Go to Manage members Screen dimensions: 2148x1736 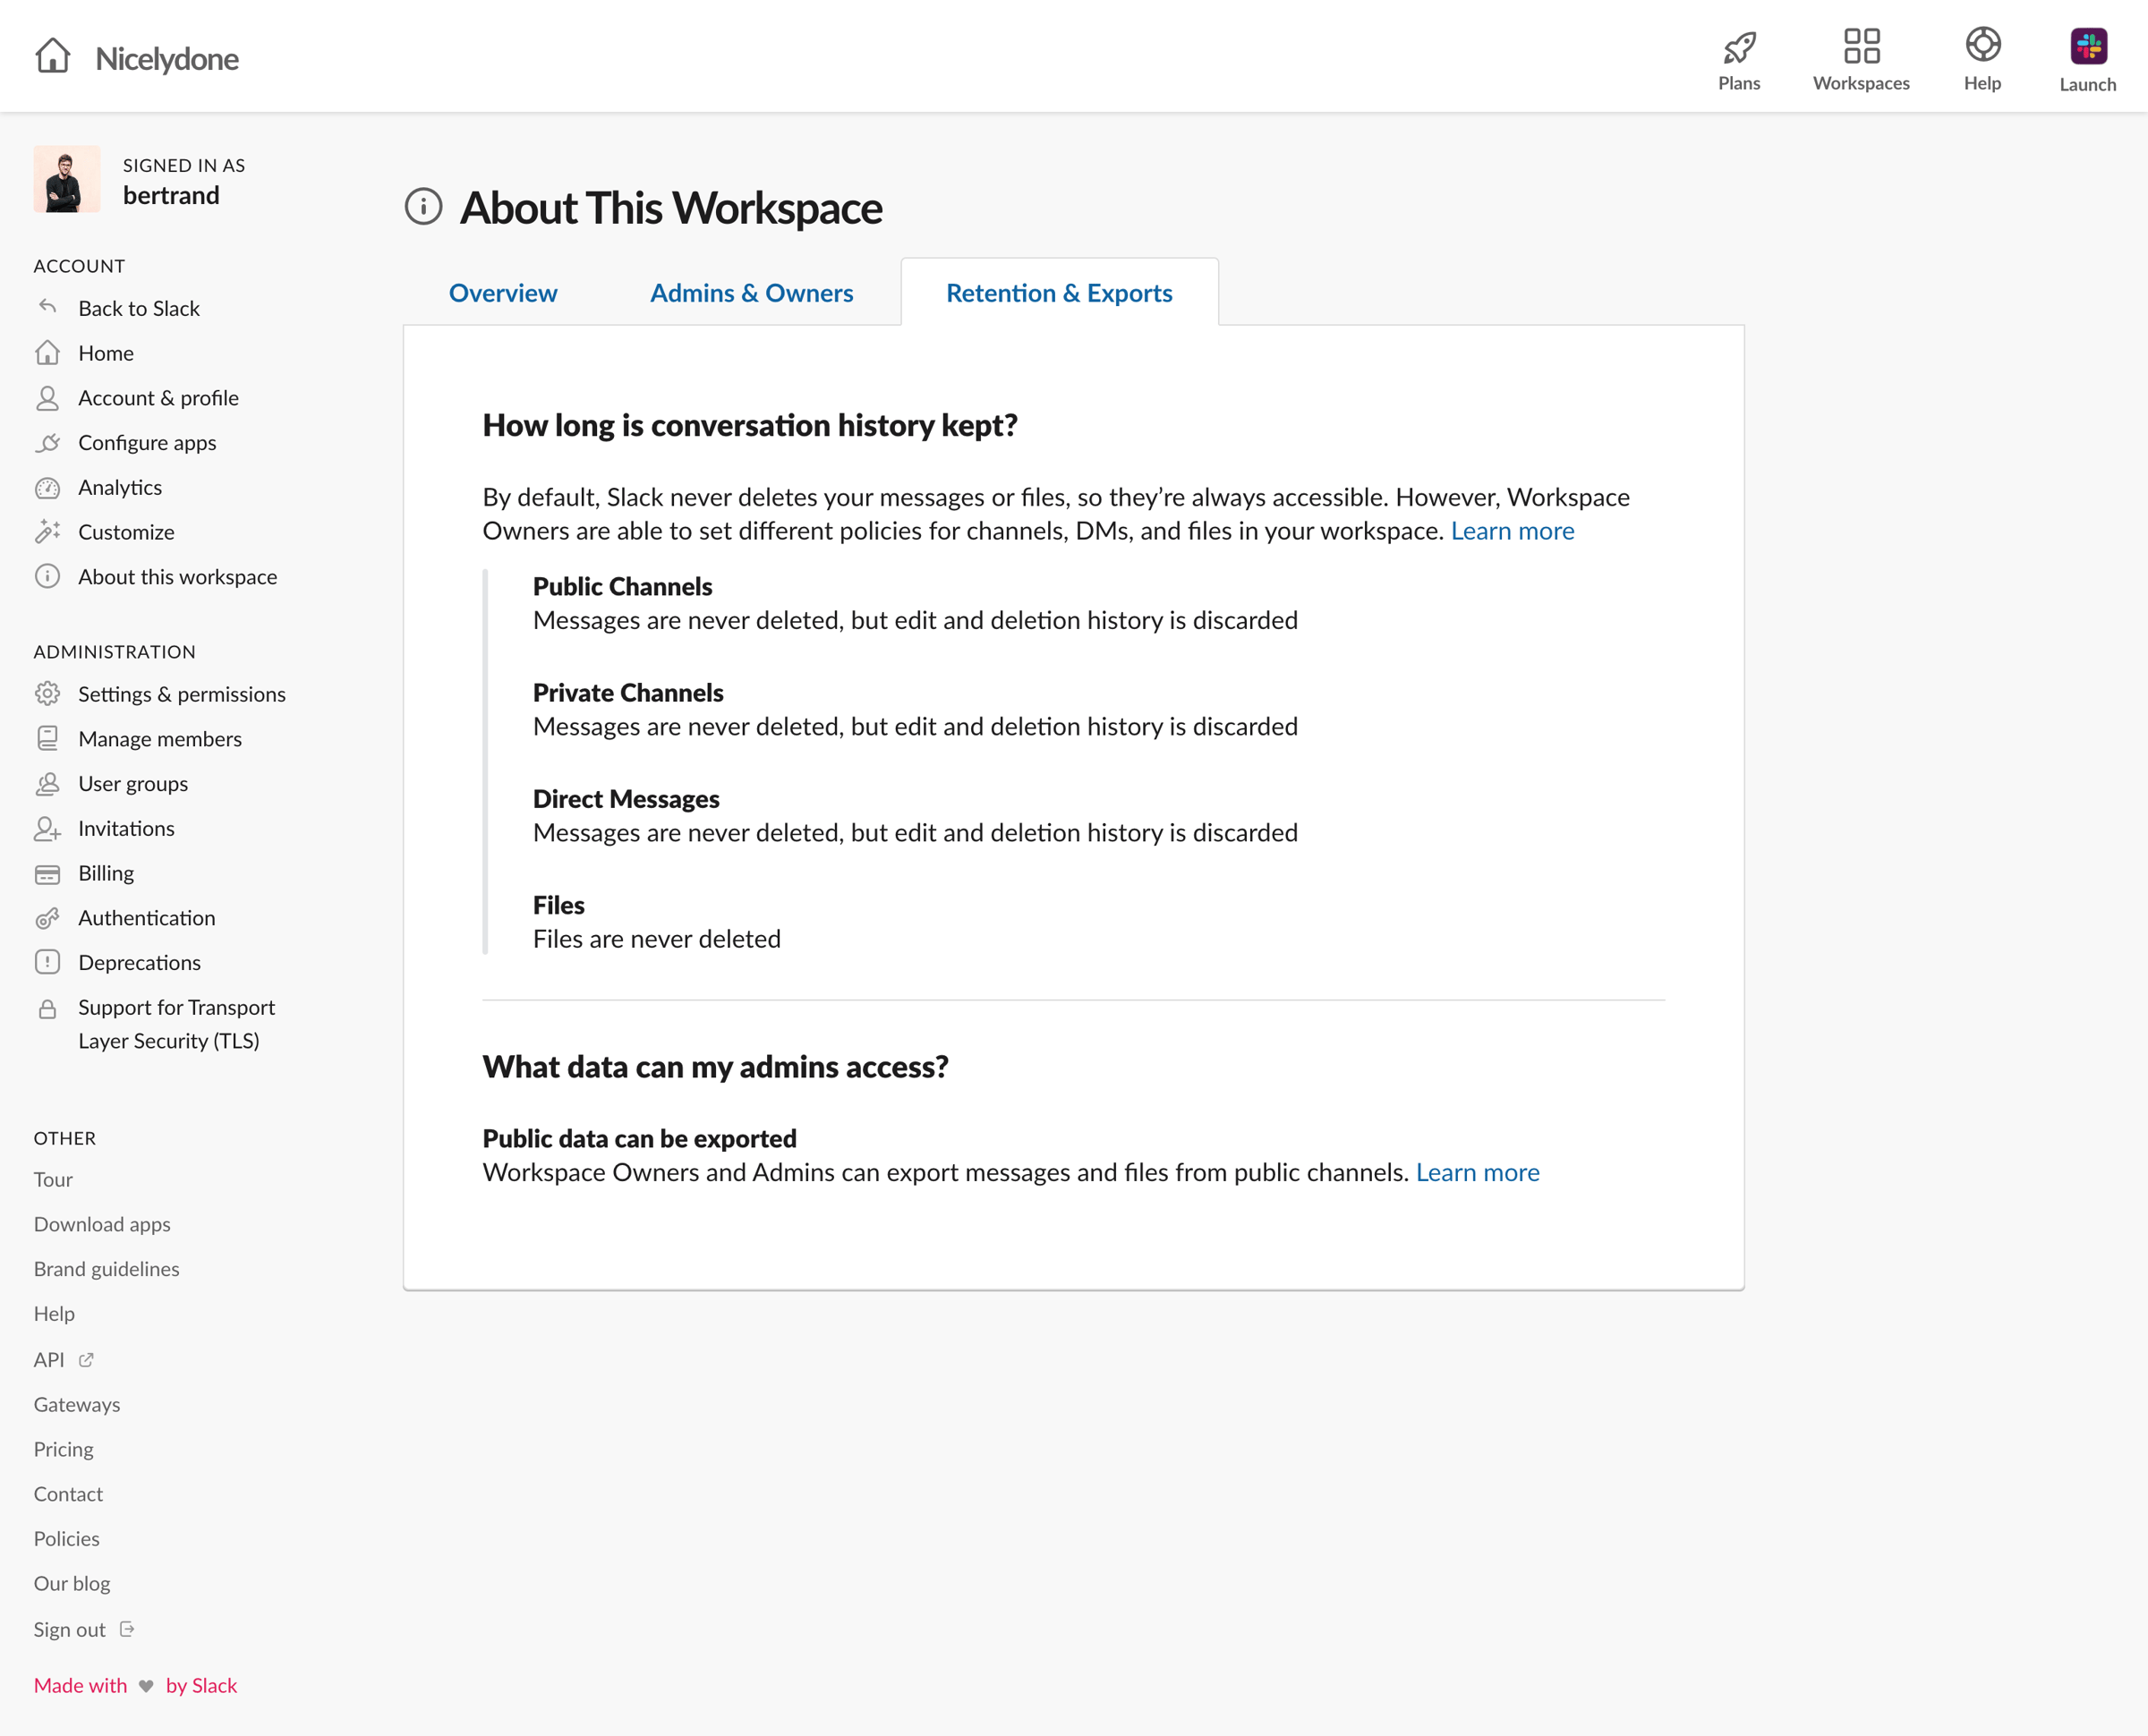point(160,739)
